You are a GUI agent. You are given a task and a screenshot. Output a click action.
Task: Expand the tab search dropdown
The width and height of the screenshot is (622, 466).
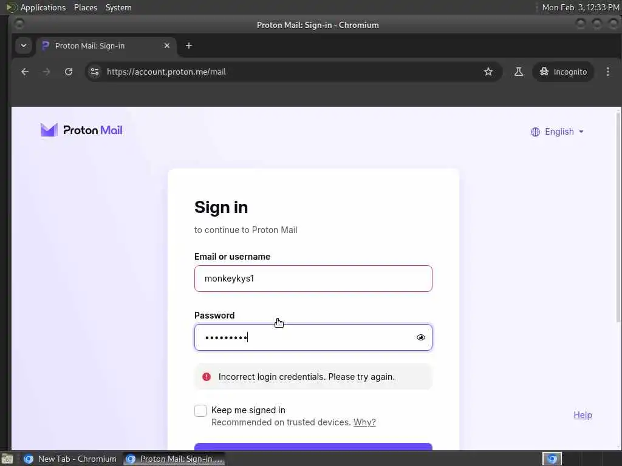(24, 46)
